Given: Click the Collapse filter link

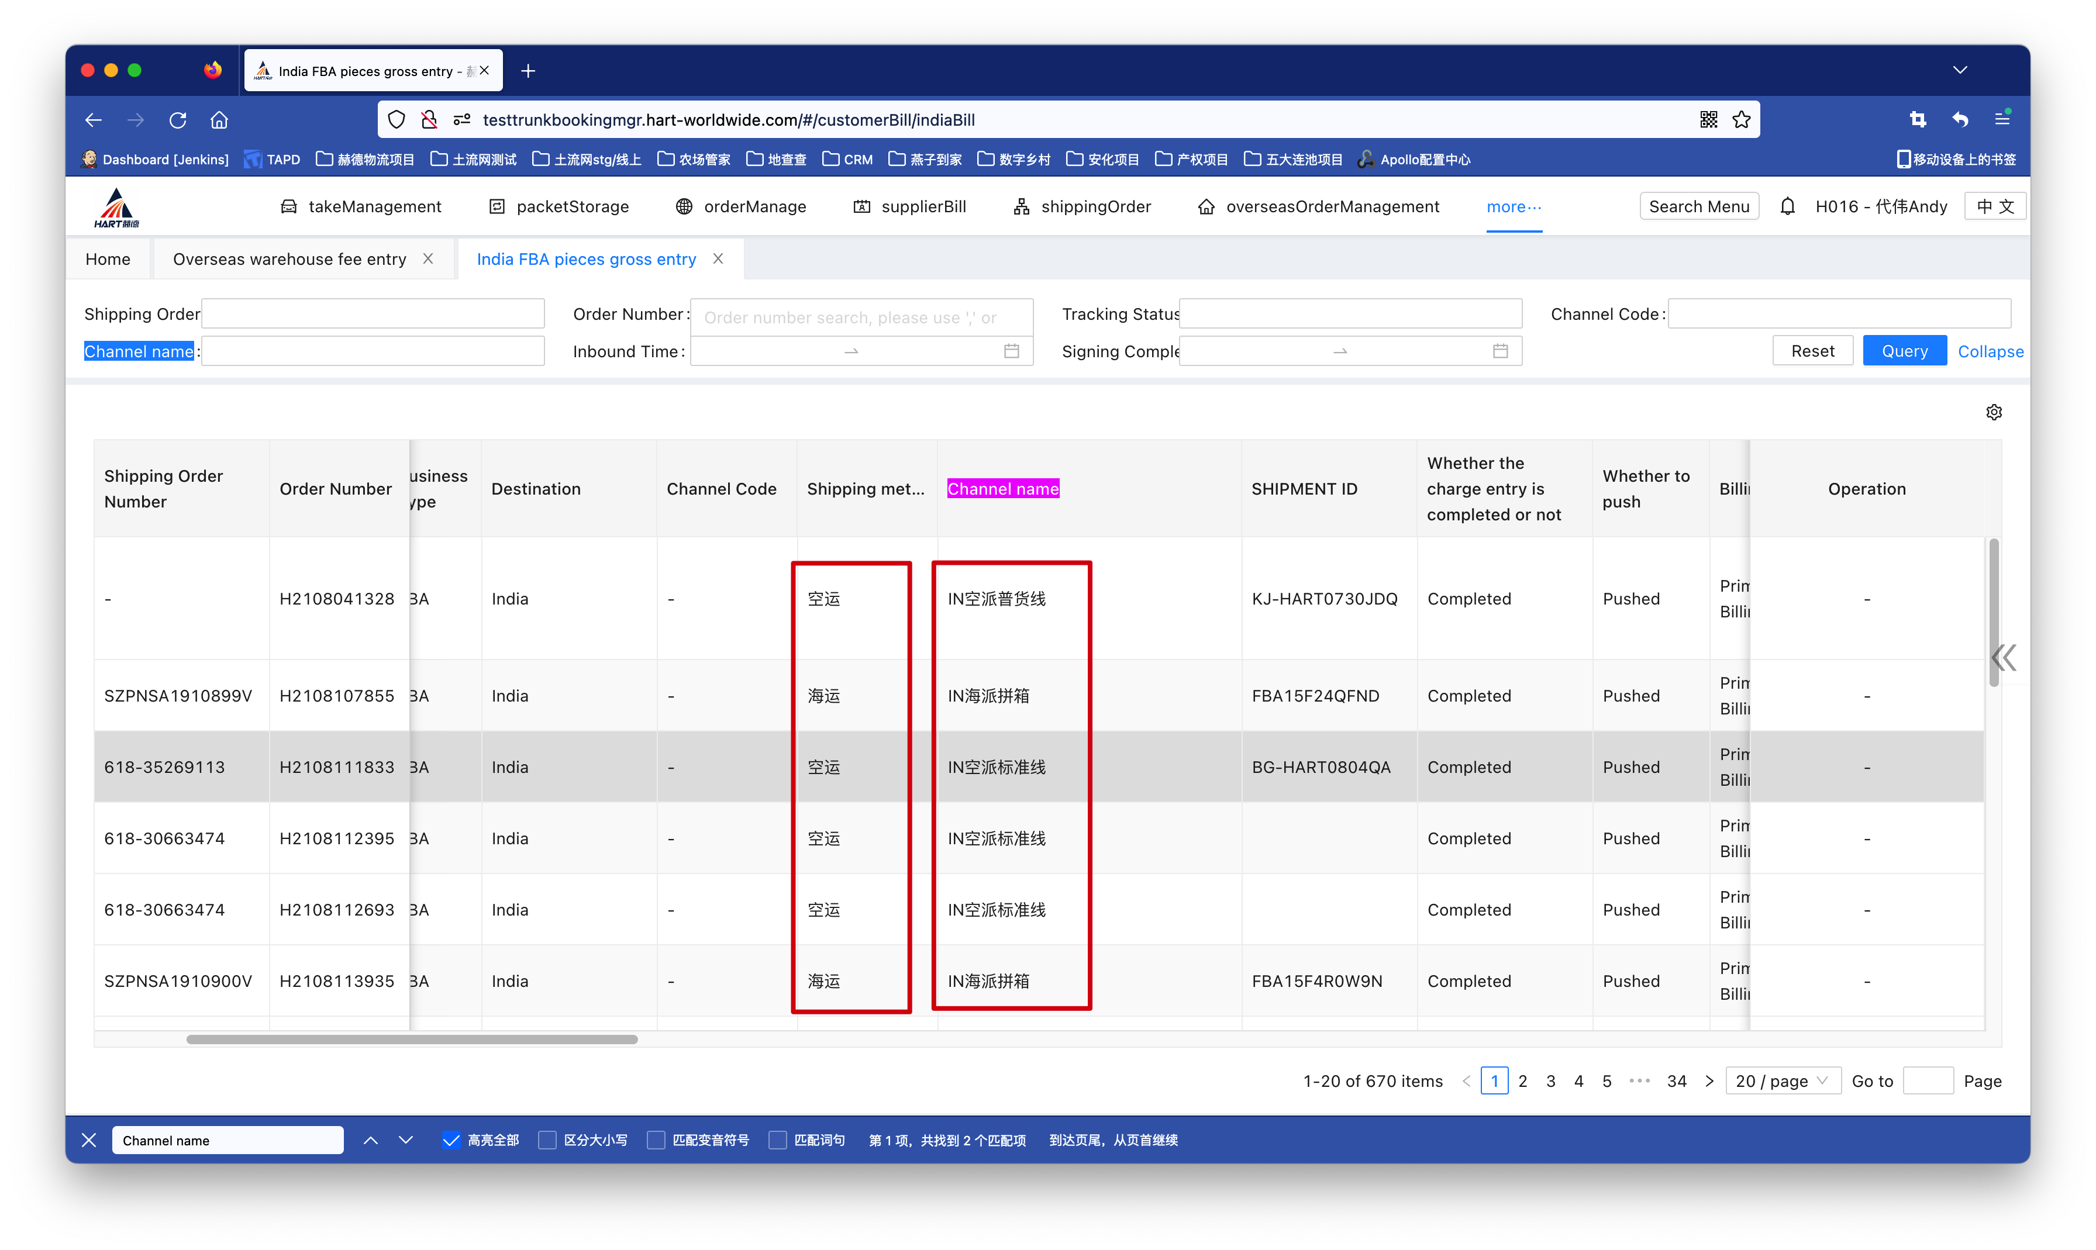Looking at the screenshot, I should pyautogui.click(x=1990, y=351).
